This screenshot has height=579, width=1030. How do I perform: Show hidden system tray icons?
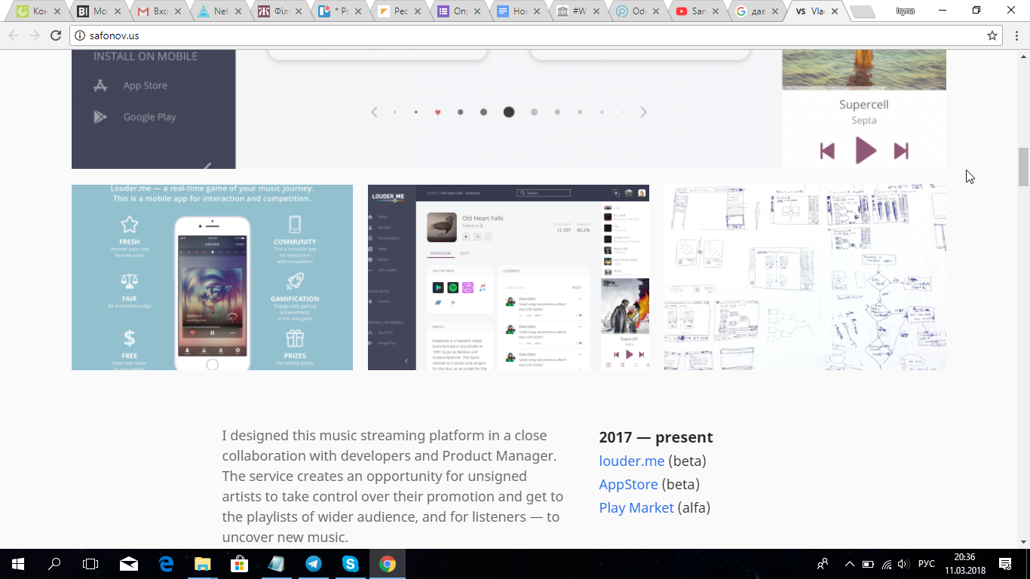[x=850, y=564]
